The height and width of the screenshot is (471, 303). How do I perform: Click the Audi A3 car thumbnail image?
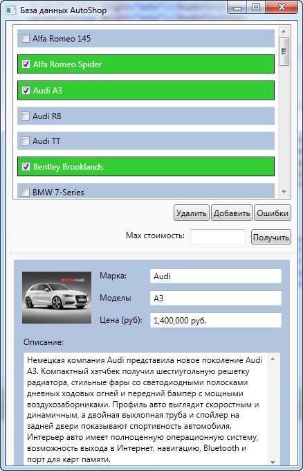point(57,297)
